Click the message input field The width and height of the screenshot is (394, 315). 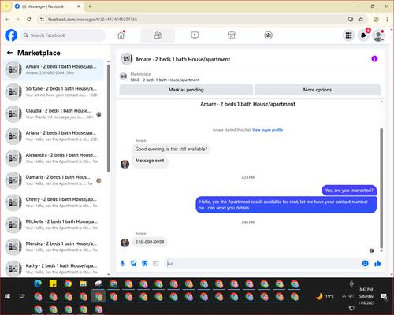coord(262,263)
